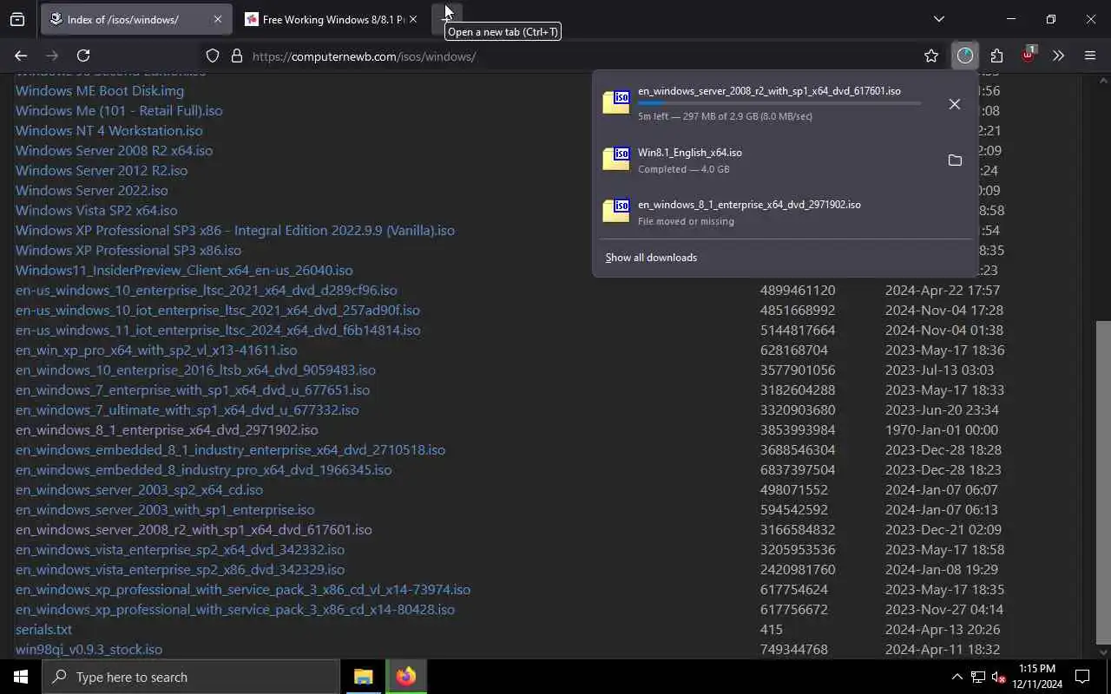This screenshot has width=1111, height=694.
Task: Select file size 4899461120
Action: pyautogui.click(x=798, y=290)
